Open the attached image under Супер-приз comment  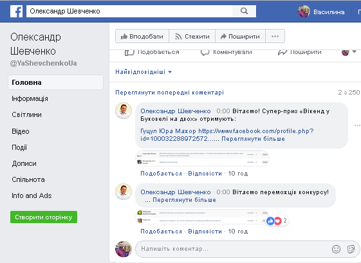point(202,158)
